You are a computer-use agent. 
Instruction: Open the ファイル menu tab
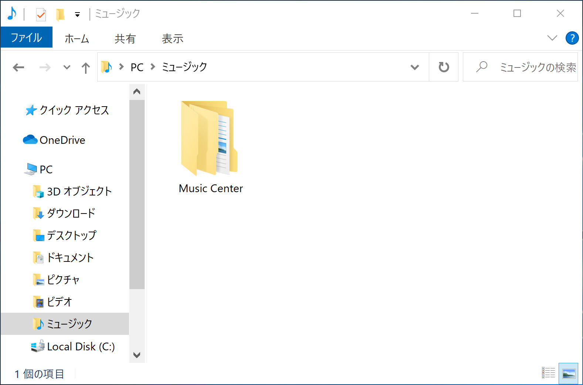pyautogui.click(x=26, y=38)
